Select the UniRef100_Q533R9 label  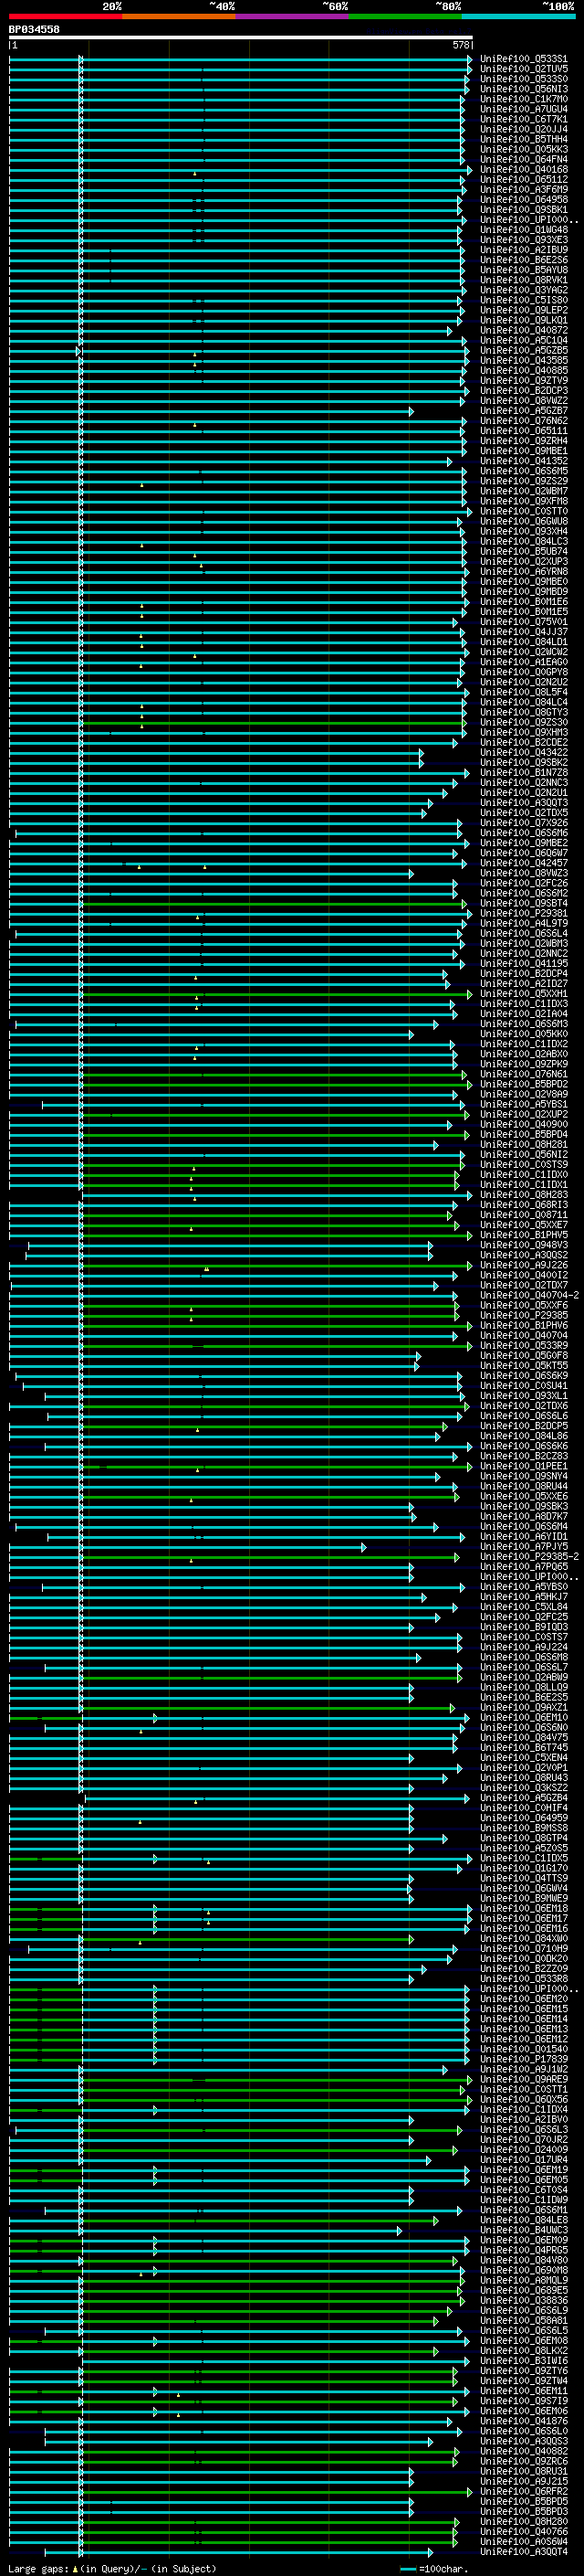(x=524, y=1345)
